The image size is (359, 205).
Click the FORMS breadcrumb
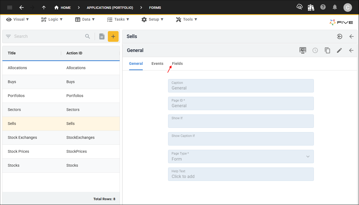pyautogui.click(x=155, y=8)
